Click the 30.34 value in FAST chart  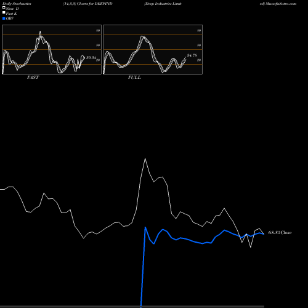[91, 57]
